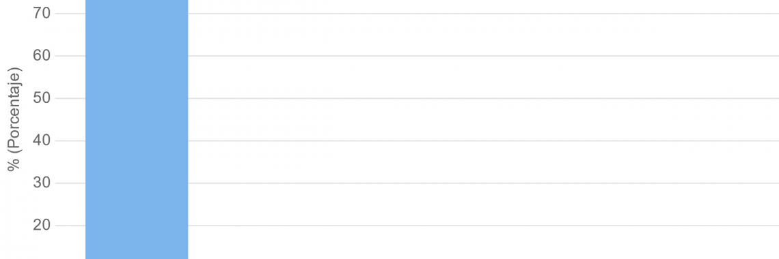Image resolution: width=779 pixels, height=259 pixels.
Task: Click empty plot area between 30 and 40 gridlines
Action: point(483,162)
